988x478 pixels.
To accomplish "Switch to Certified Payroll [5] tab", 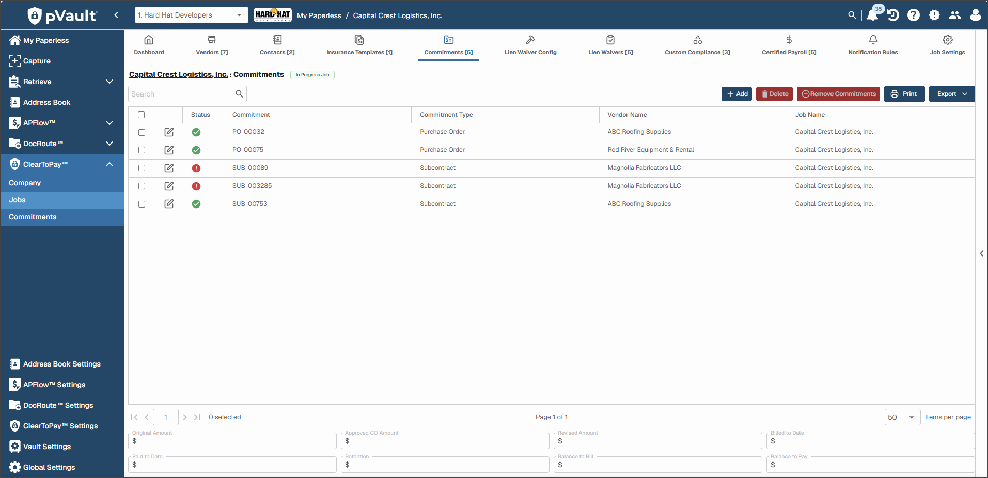I will tap(789, 45).
